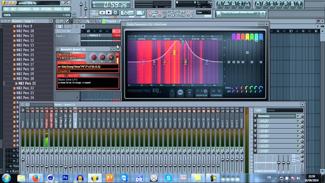Open the mixer input (none) selector

(285, 110)
